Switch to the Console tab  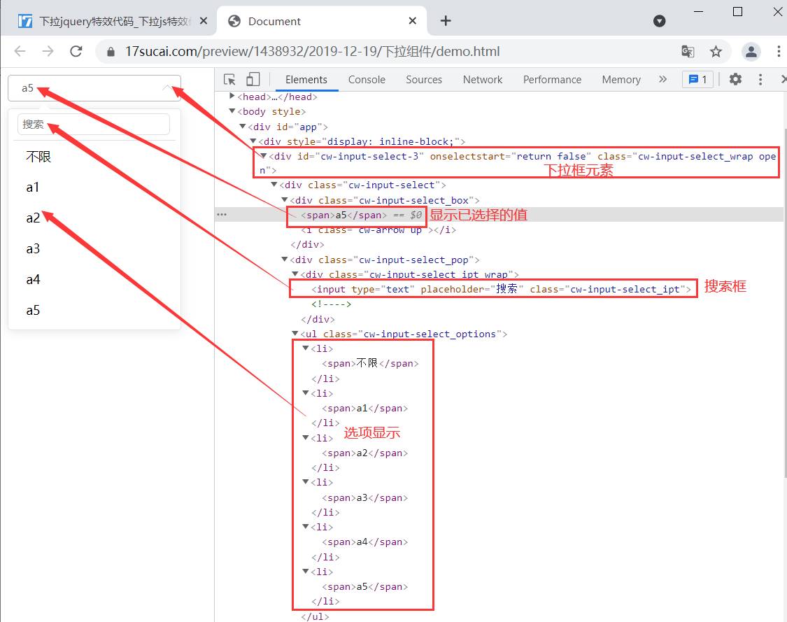[367, 80]
